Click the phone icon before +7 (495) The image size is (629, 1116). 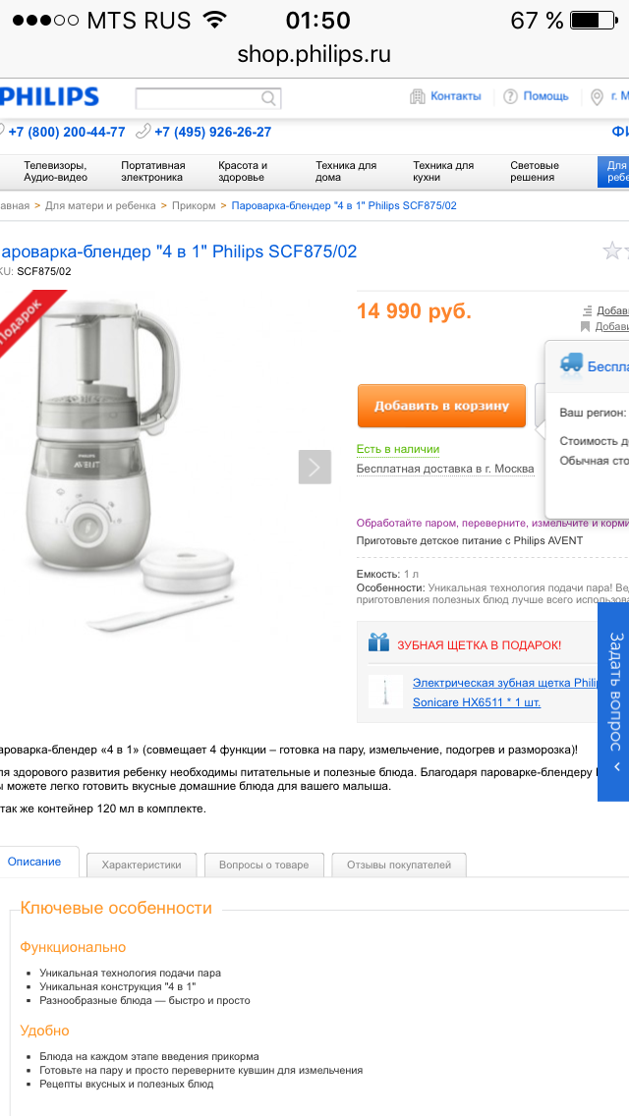(143, 131)
